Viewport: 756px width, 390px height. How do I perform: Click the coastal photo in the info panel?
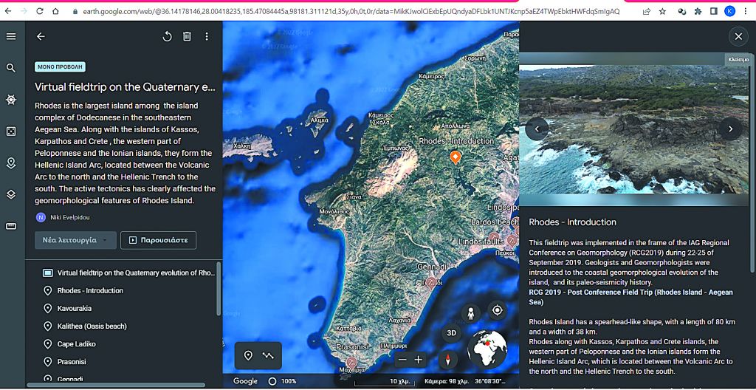[x=633, y=129]
